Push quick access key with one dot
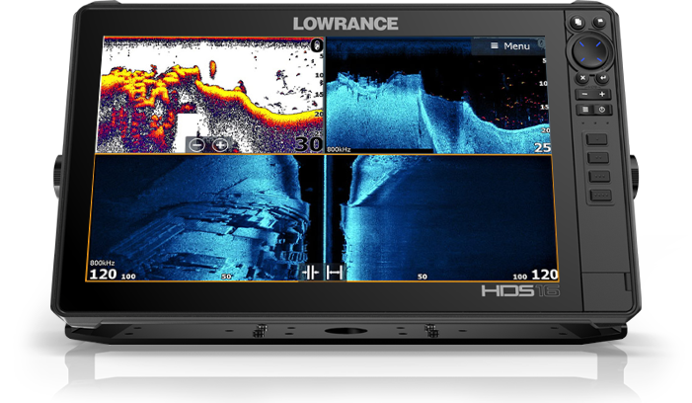Image resolution: width=692 pixels, height=403 pixels. coord(597,139)
